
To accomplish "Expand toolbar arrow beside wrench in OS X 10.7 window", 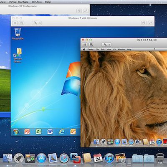I will 110,45.
